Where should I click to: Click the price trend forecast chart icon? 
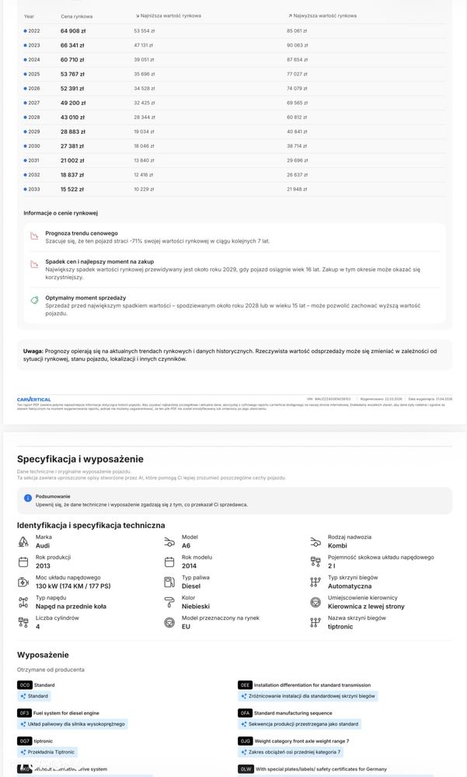pos(34,235)
